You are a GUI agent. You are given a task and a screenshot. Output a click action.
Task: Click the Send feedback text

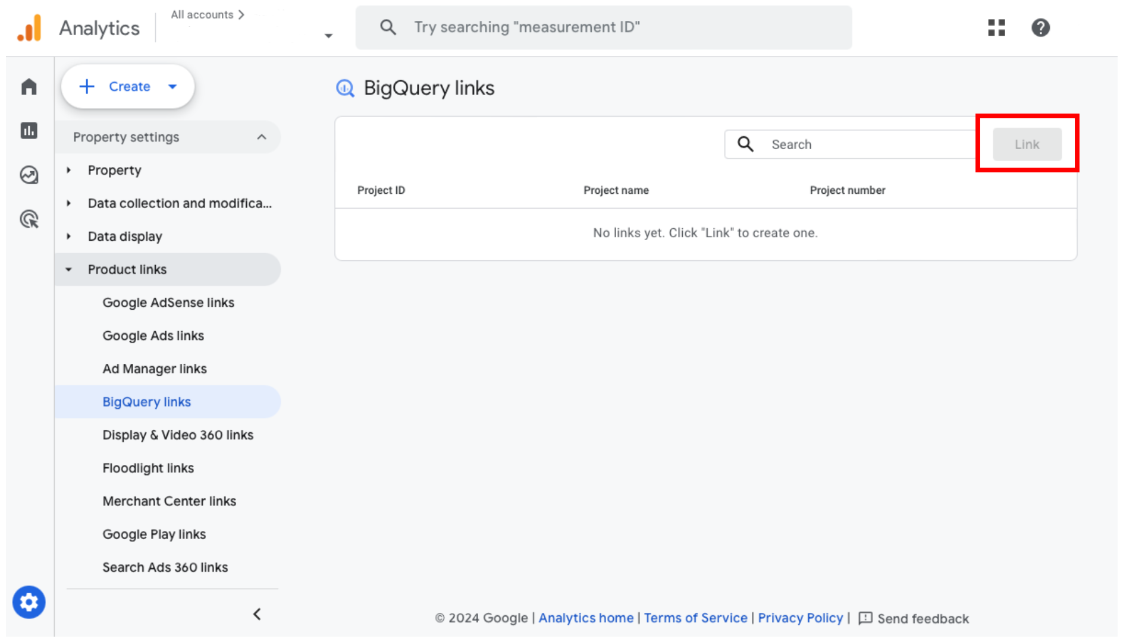tap(923, 619)
